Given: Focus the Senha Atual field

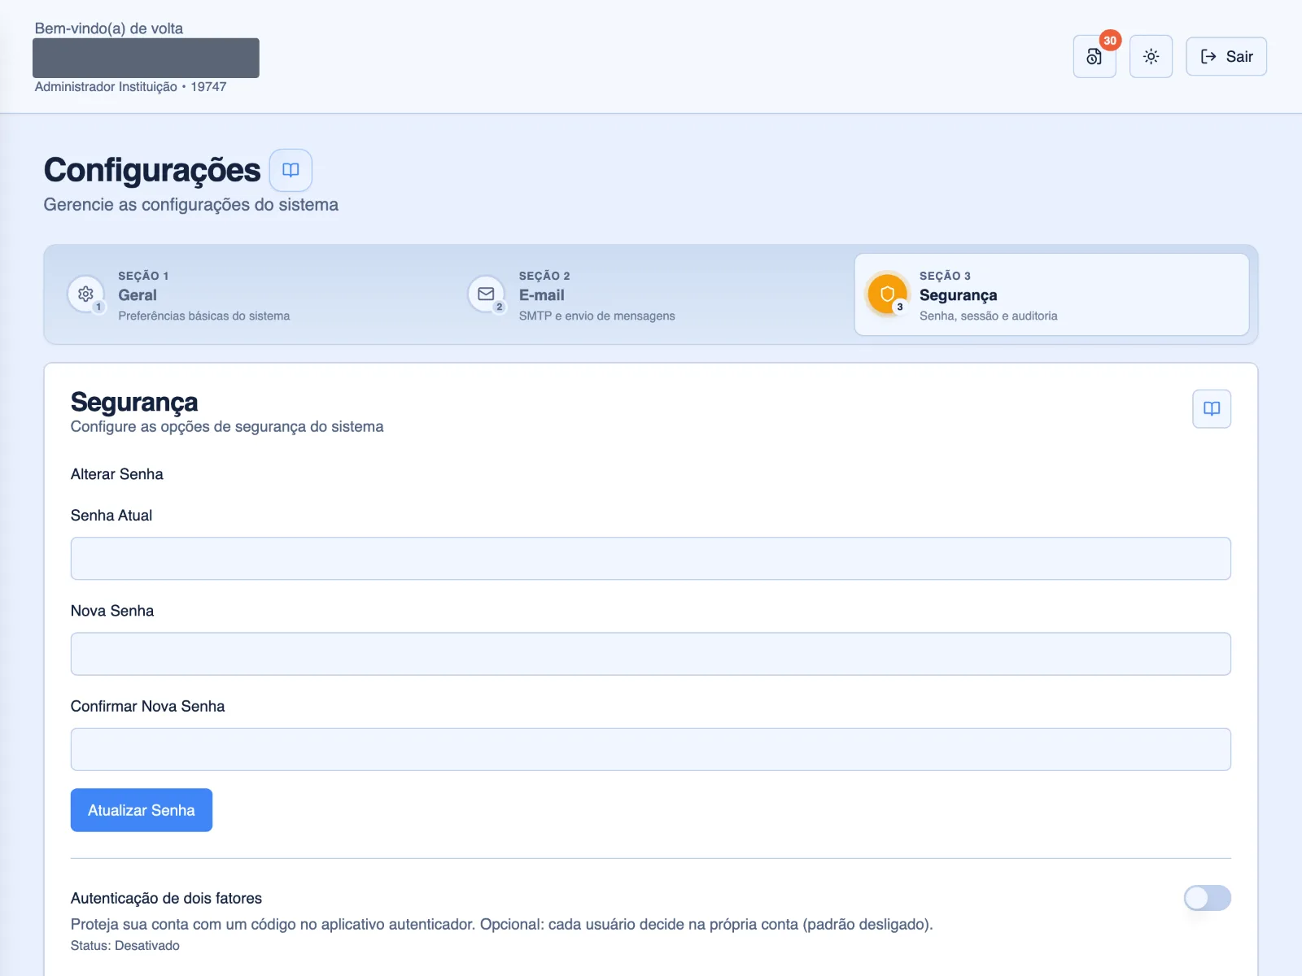Looking at the screenshot, I should click(x=651, y=558).
